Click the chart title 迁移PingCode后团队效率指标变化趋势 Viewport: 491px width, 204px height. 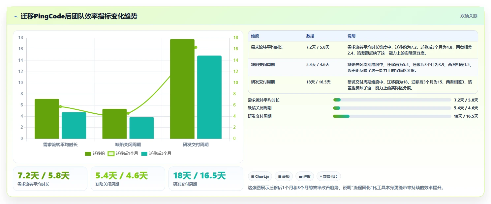click(79, 16)
